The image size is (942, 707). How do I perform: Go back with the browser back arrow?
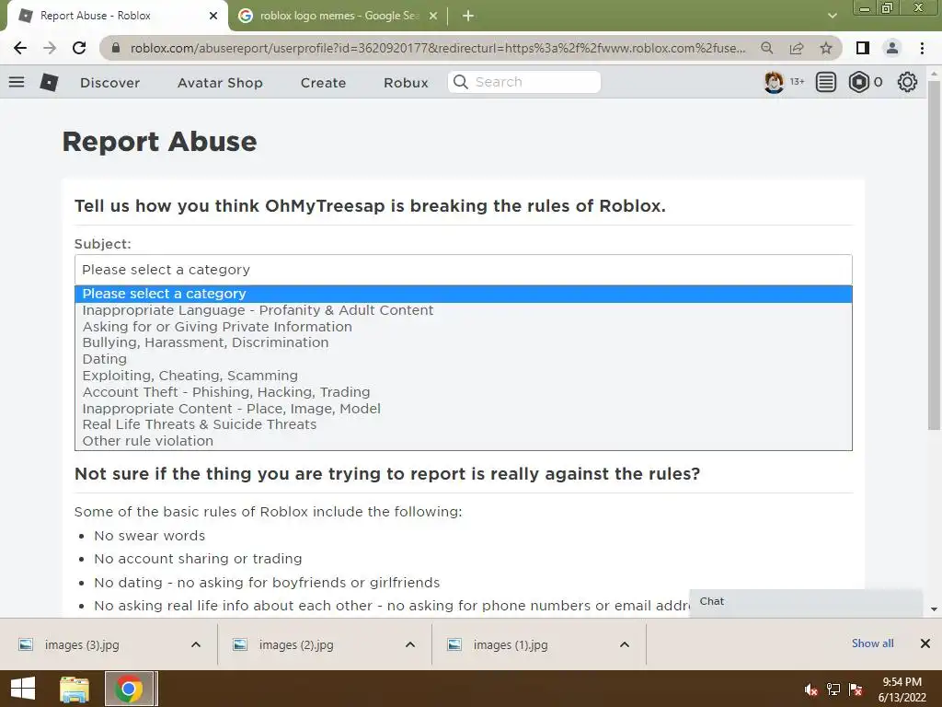[x=20, y=48]
